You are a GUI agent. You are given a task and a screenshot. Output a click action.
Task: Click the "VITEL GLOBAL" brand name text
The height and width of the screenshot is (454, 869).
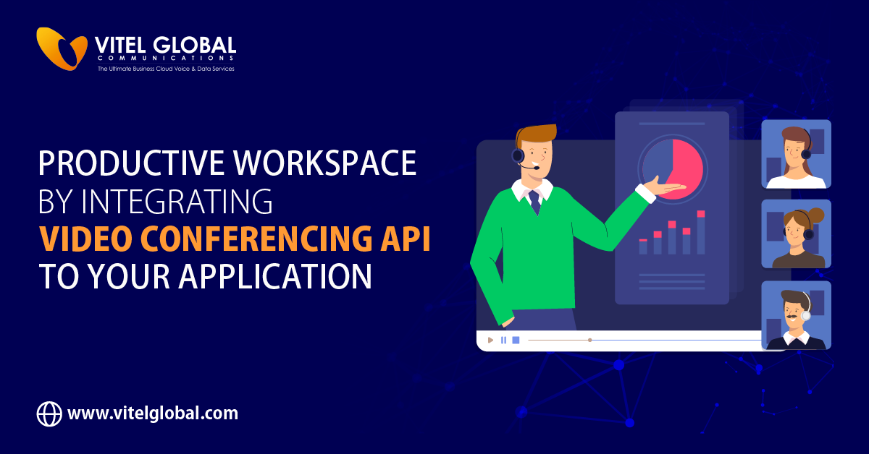165,44
